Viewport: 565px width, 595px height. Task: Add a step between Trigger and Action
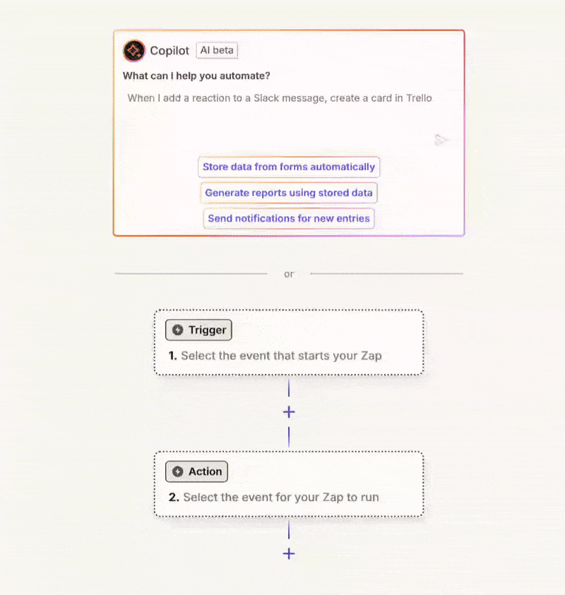tap(288, 412)
